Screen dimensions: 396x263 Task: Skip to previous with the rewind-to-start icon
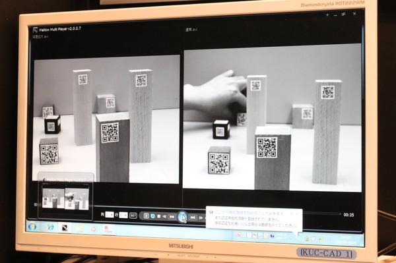point(172,217)
